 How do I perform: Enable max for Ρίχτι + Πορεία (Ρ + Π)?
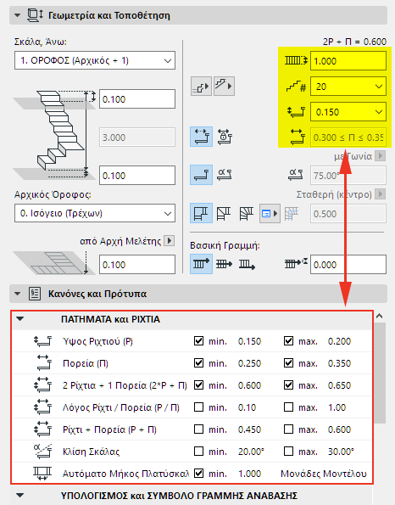pos(288,429)
